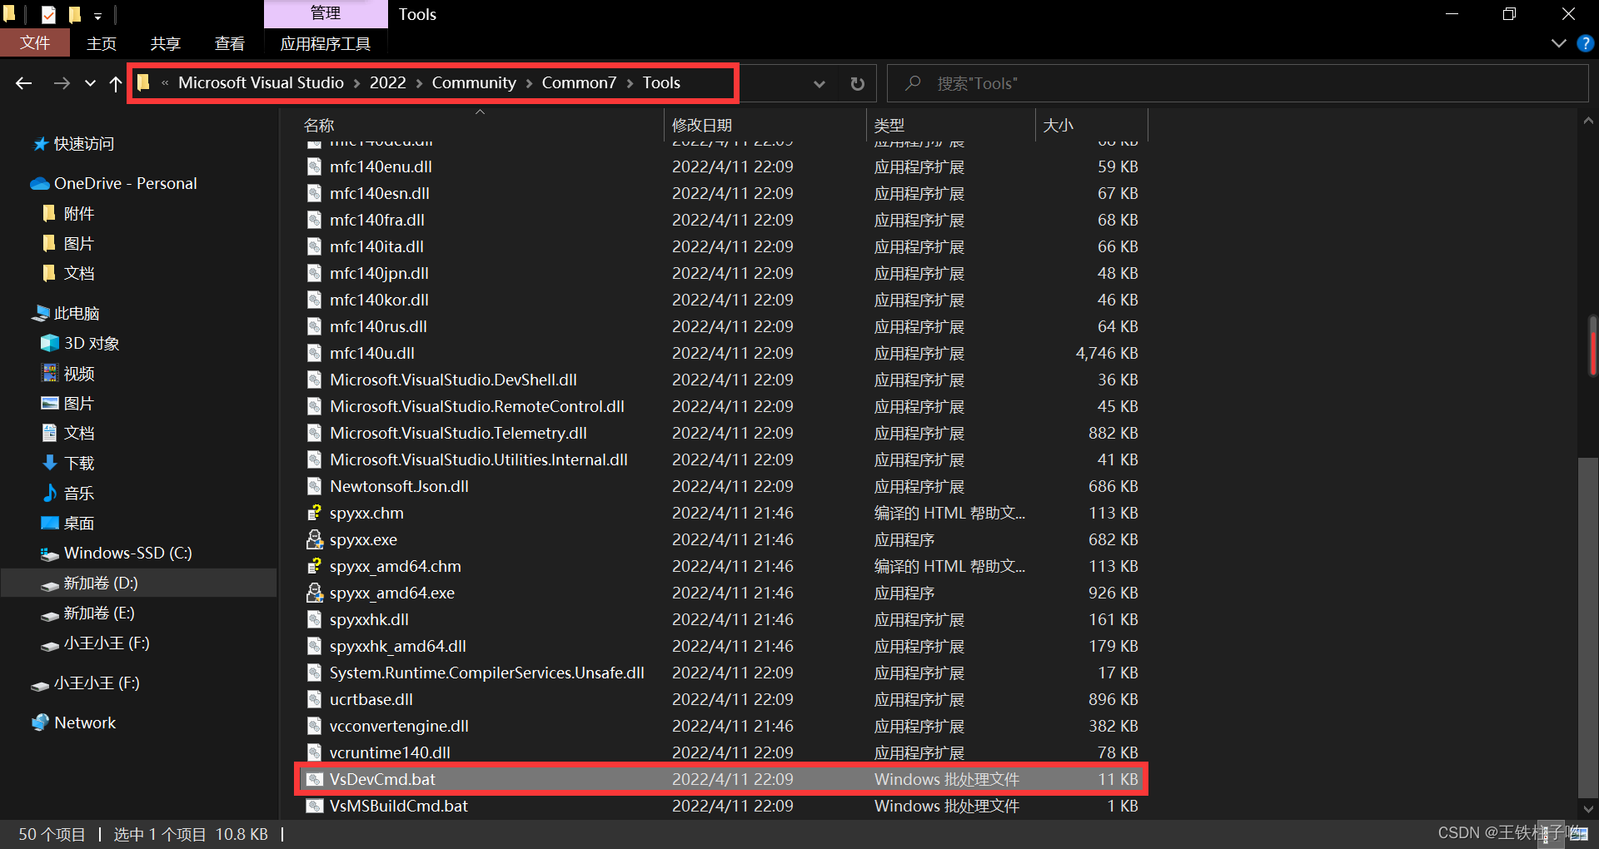Image resolution: width=1599 pixels, height=849 pixels.
Task: Select the 管理 contextual tab
Action: pos(326,13)
